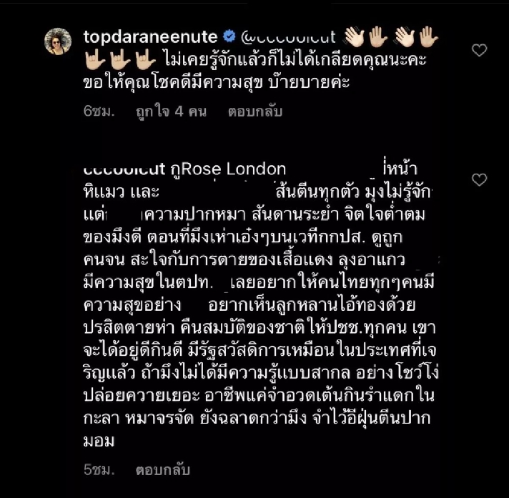Click the 5ชม. timestamp

[99, 469]
